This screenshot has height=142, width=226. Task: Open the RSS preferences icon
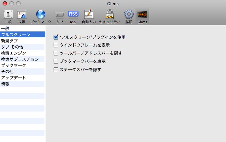(x=73, y=14)
